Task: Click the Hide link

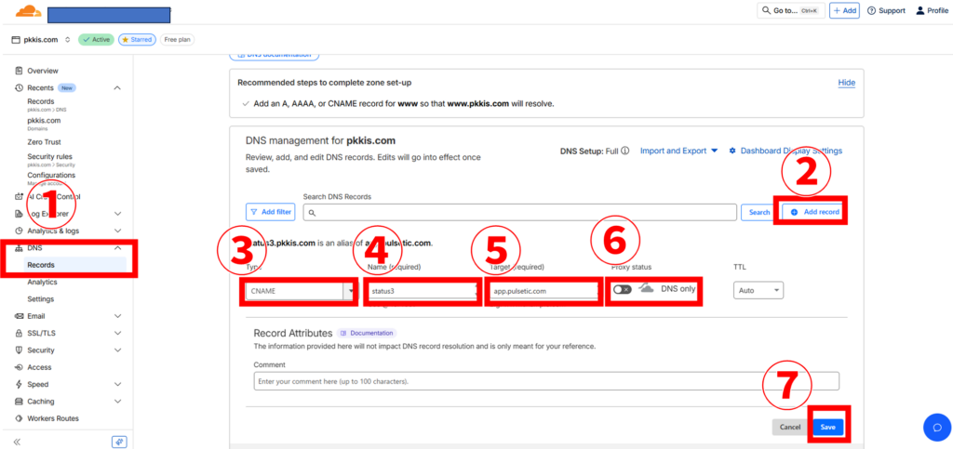Action: (847, 83)
